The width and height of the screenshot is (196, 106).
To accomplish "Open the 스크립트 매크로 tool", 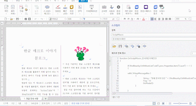I will tap(47, 10).
